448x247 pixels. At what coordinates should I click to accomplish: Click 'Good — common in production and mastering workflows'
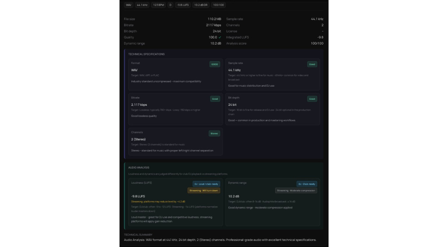pos(262,120)
